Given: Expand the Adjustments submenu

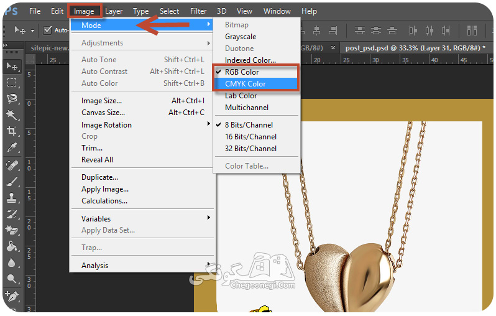Looking at the screenshot, I should click(141, 43).
